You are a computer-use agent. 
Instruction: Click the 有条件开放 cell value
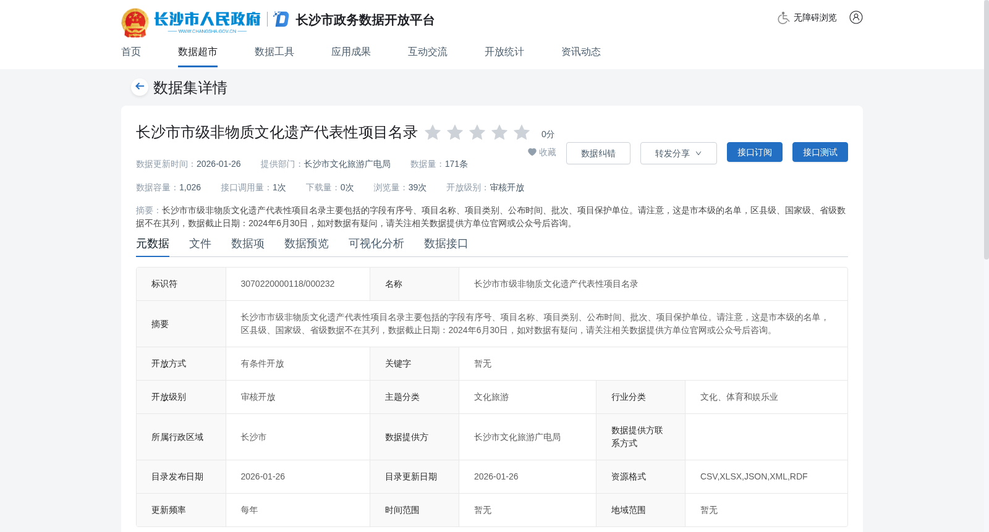[262, 363]
